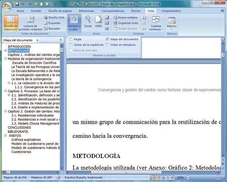Image resolution: width=227 pixels, height=182 pixels.
Task: Select web layout icon in status bar
Action: (x=163, y=178)
